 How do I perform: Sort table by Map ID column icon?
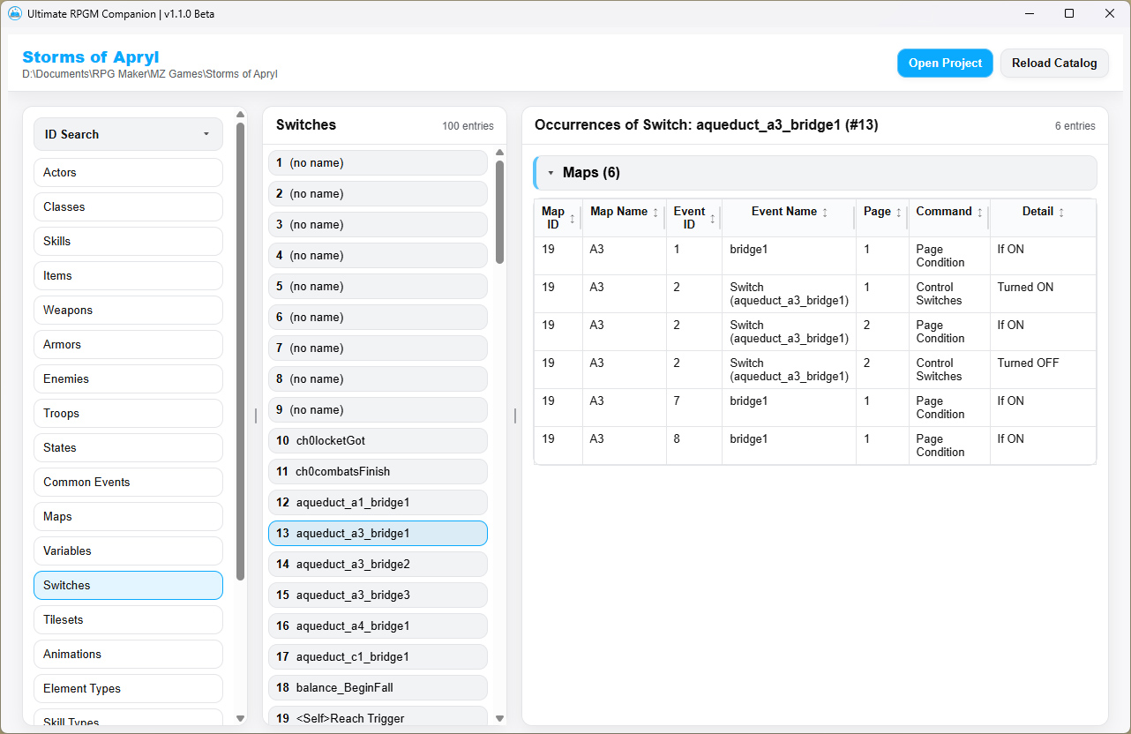click(573, 219)
